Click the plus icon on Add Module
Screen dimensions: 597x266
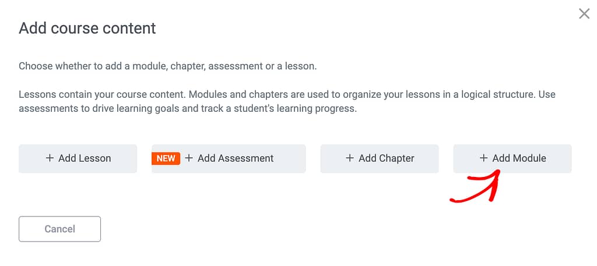pyautogui.click(x=483, y=158)
